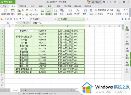Insert an 附件 attachment
131x95 pixels.
point(110,14)
